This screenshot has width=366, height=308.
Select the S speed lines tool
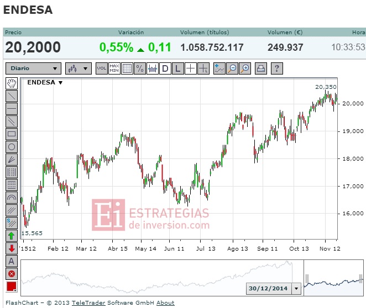coord(12,223)
